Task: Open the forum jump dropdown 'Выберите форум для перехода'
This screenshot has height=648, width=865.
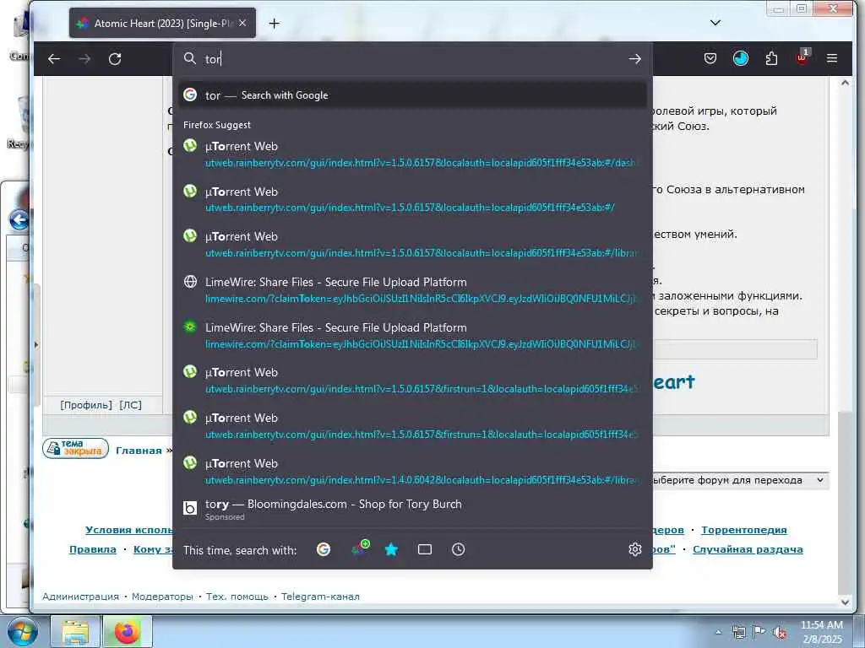Action: coord(739,480)
